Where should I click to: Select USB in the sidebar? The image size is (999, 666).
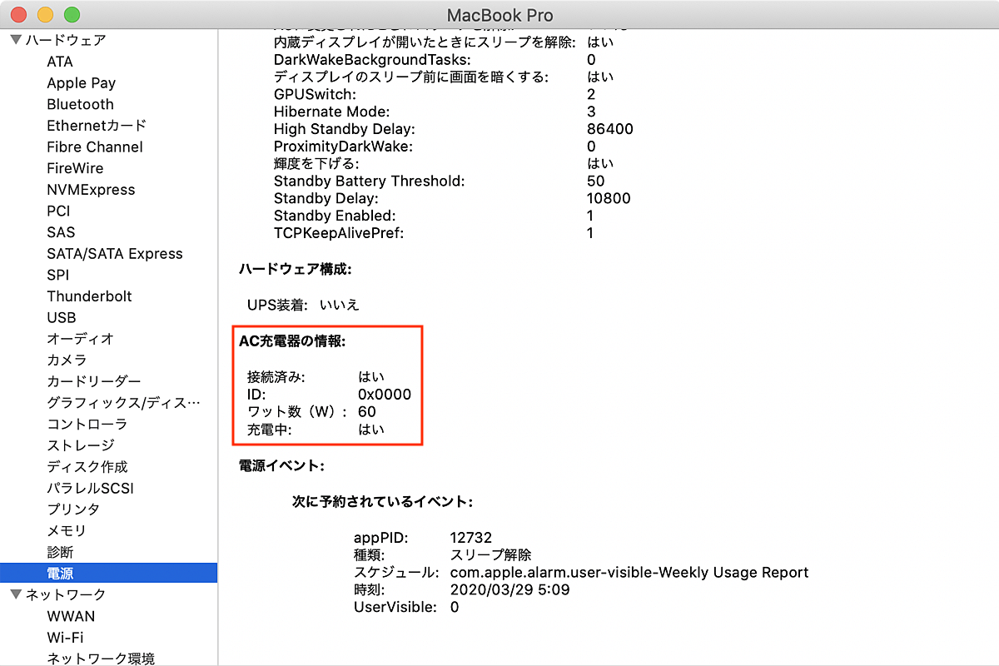(62, 318)
